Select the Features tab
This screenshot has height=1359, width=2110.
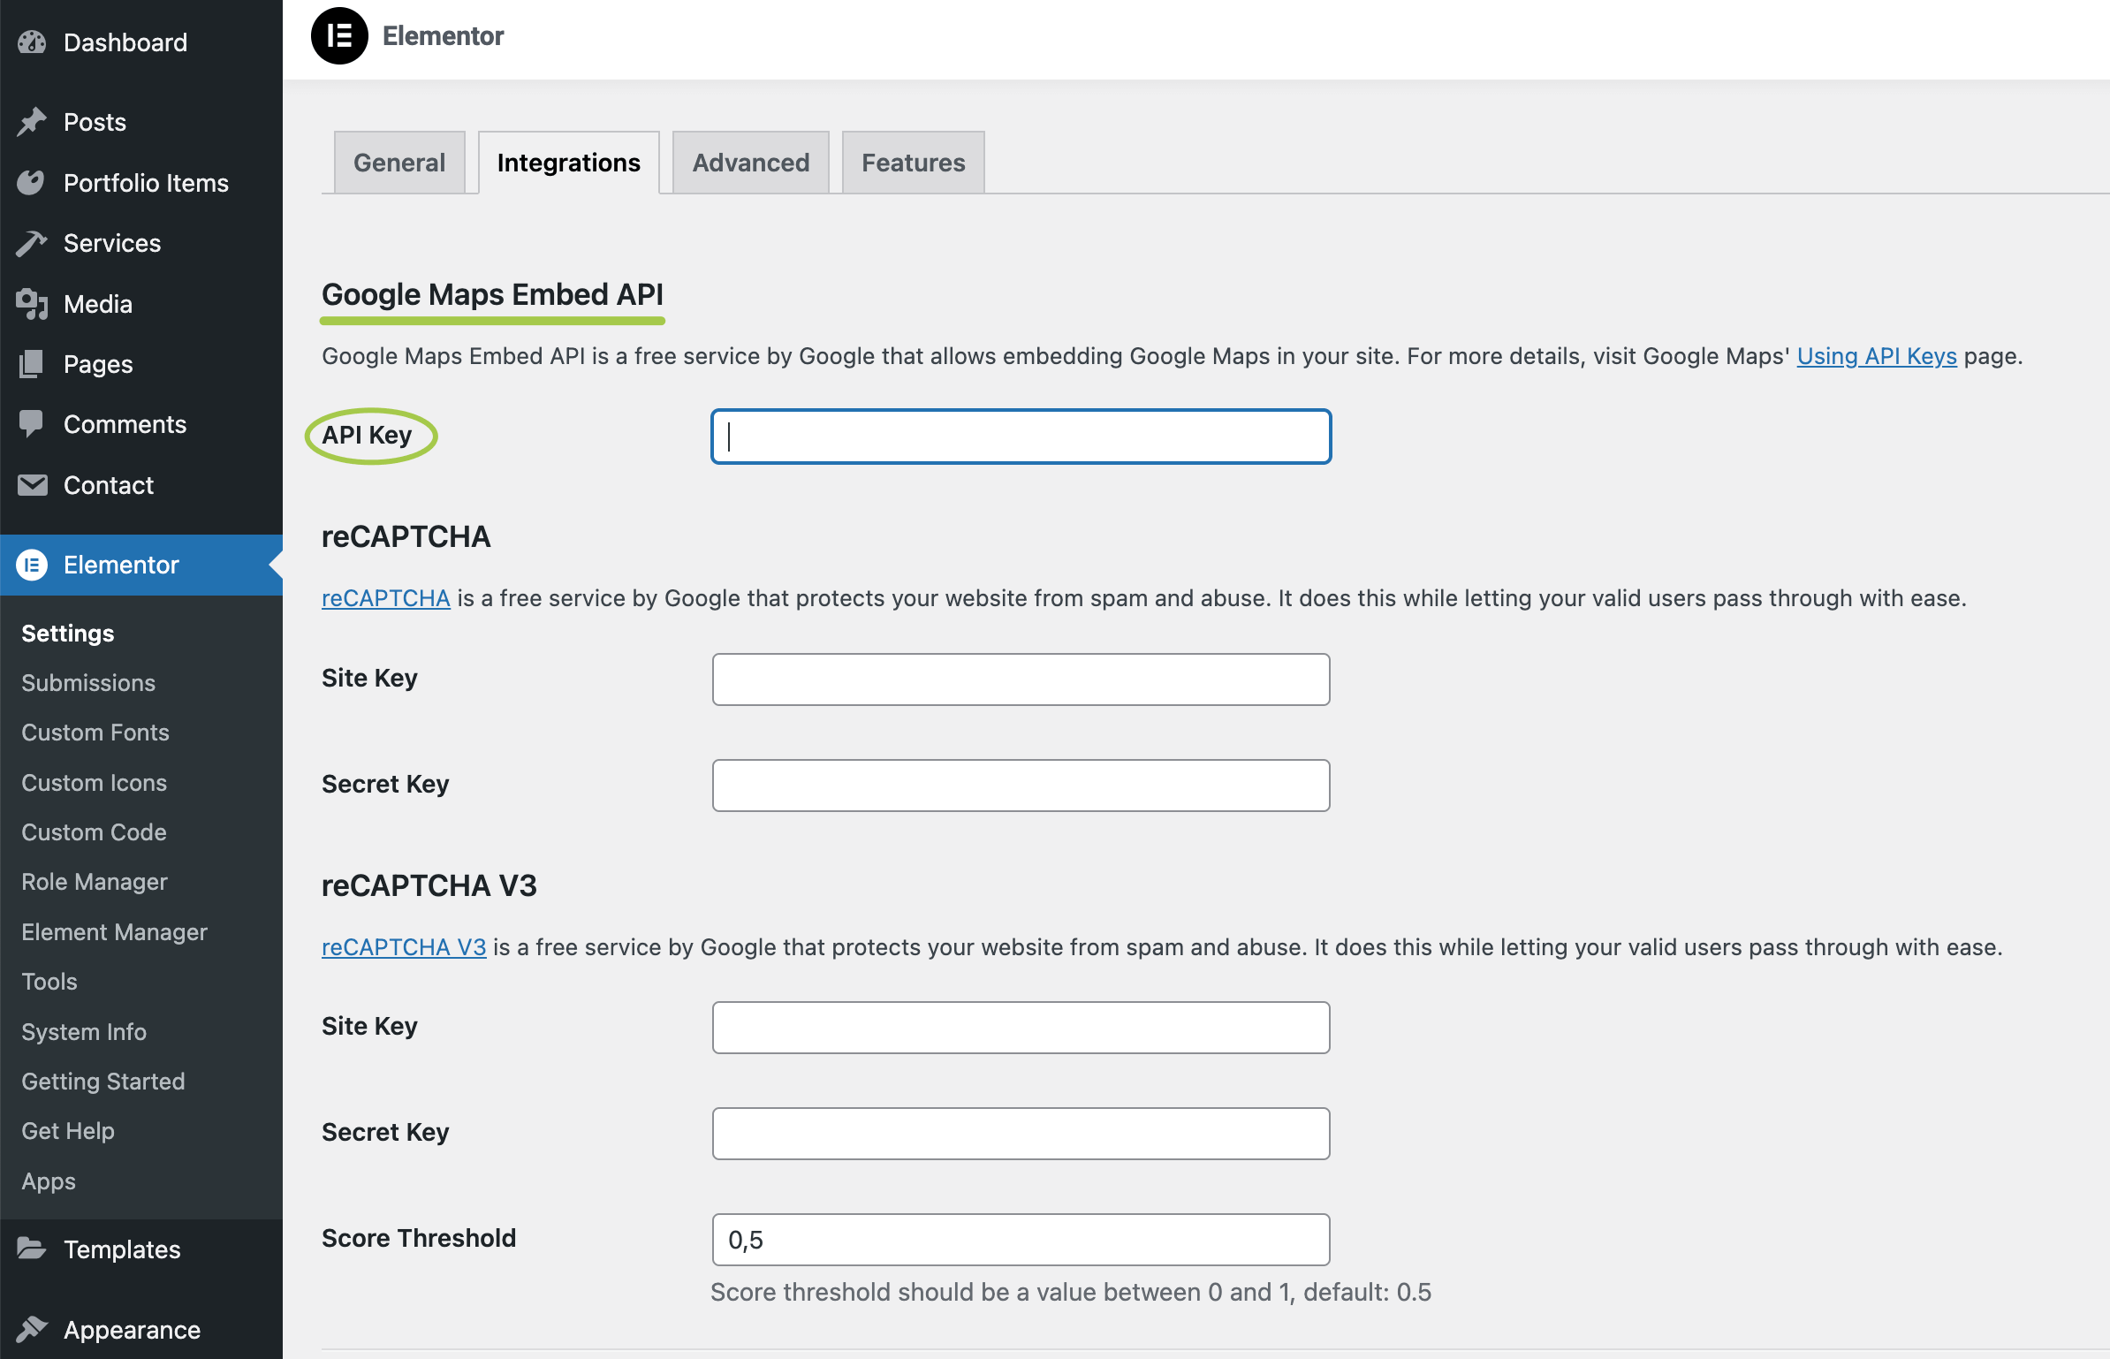[913, 163]
